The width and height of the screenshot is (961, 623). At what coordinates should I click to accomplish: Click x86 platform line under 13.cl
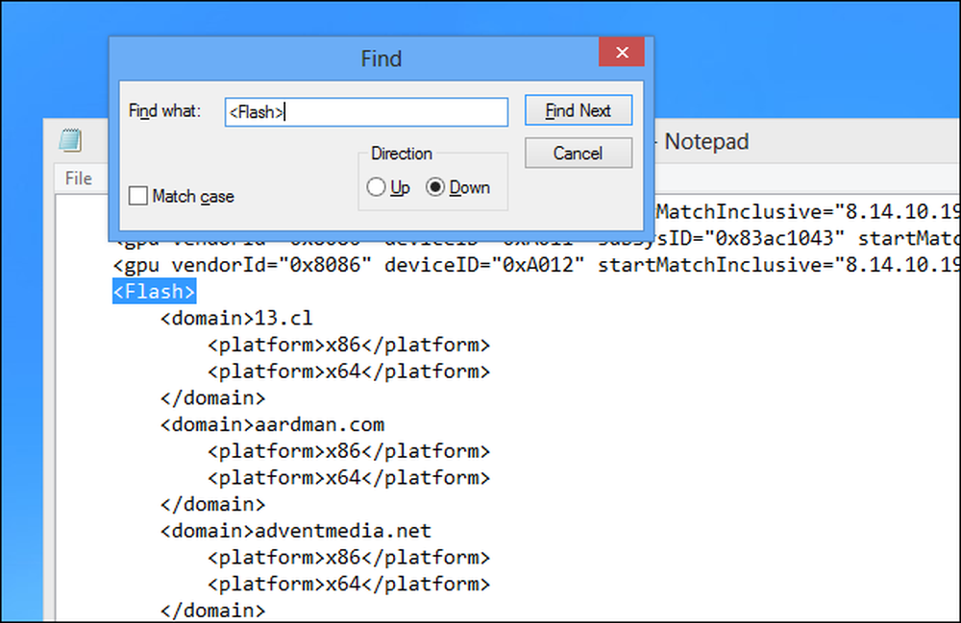pyautogui.click(x=349, y=346)
